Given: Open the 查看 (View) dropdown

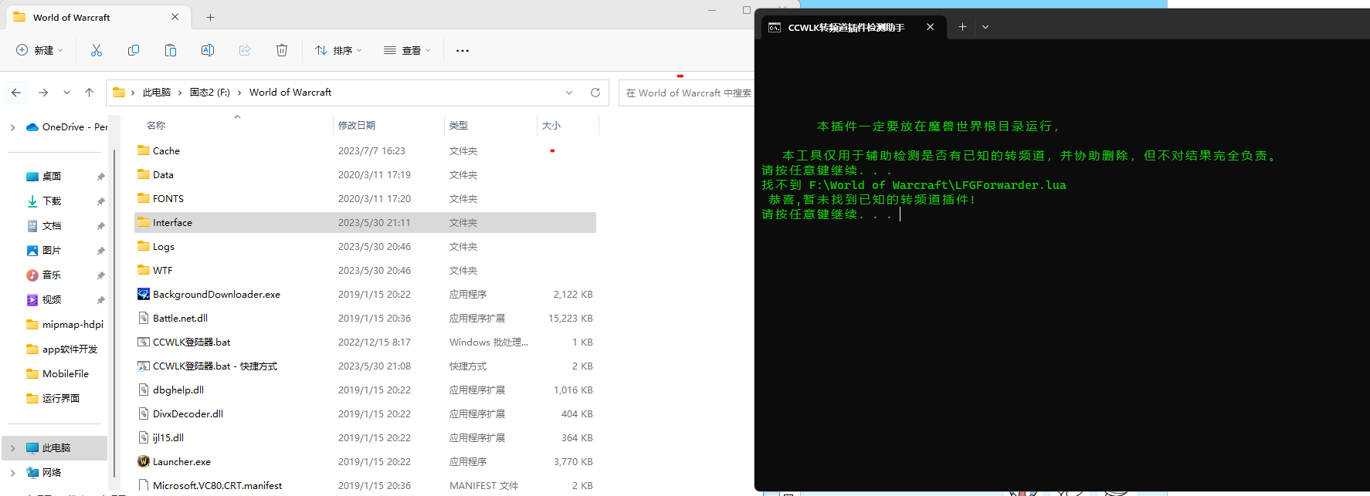Looking at the screenshot, I should (x=407, y=50).
